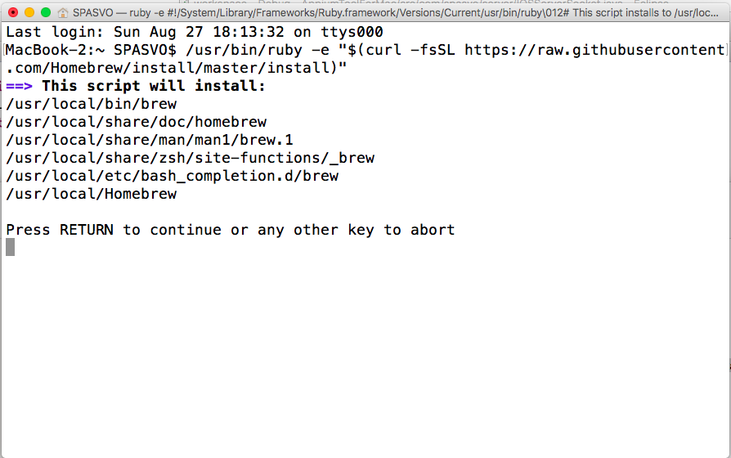Click the gray block cursor
The height and width of the screenshot is (458, 731).
tap(10, 247)
